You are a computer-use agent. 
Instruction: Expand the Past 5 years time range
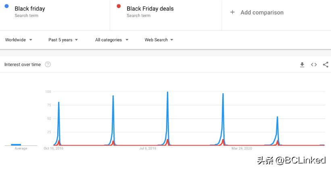(63, 40)
